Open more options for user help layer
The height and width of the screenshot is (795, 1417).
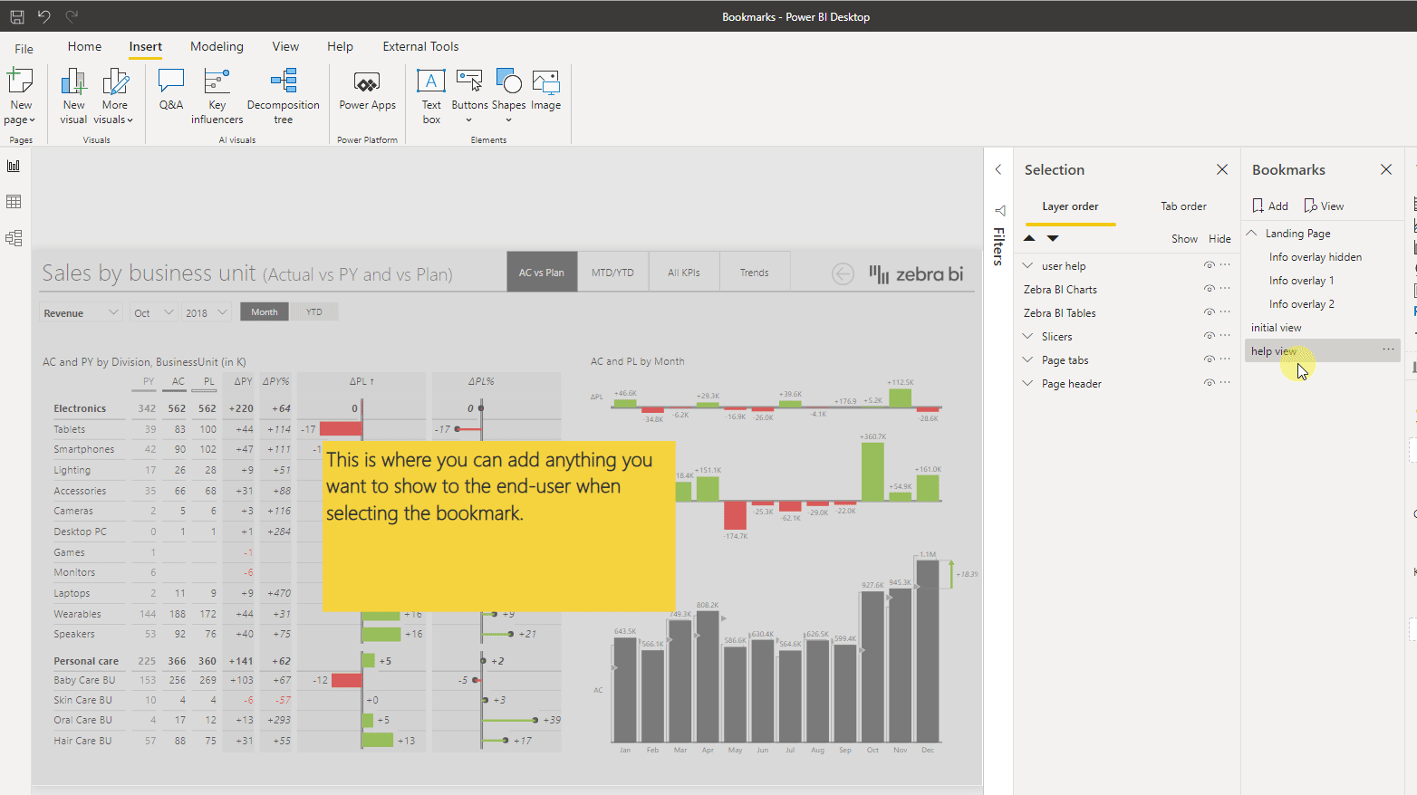click(1225, 265)
